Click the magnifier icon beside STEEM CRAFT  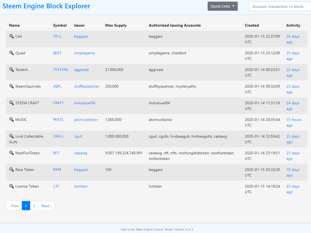click(12, 103)
